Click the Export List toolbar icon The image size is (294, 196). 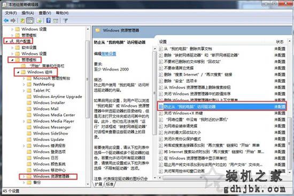[39, 20]
